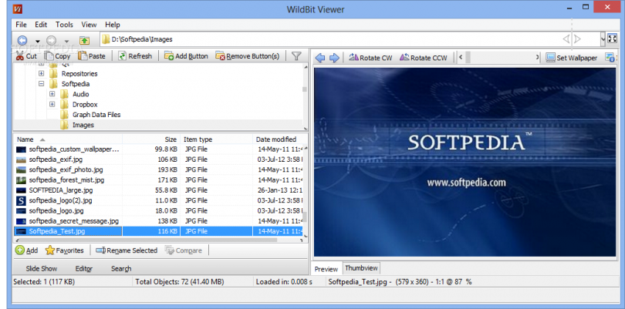Screen dimensions: 625x309
Task: Rotate the image counter-clockwise
Action: click(x=422, y=58)
